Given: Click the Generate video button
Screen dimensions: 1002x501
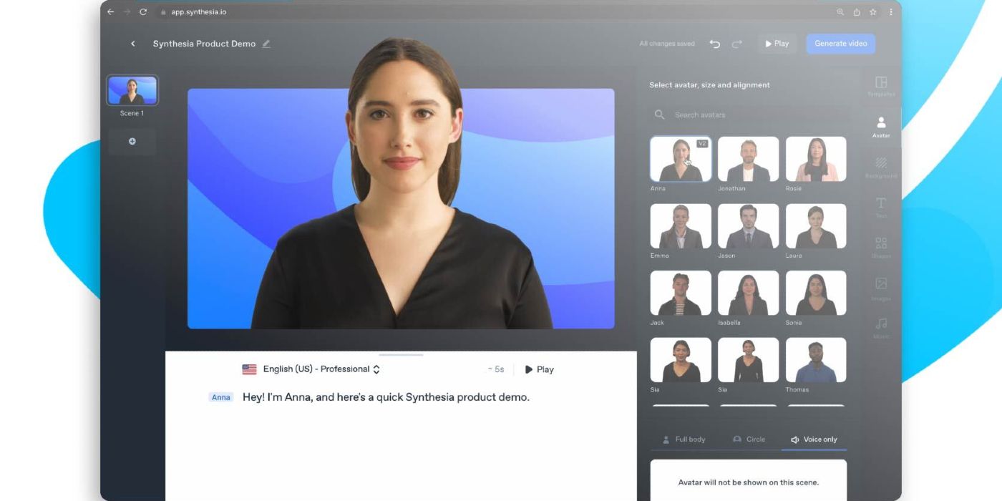Looking at the screenshot, I should [840, 44].
